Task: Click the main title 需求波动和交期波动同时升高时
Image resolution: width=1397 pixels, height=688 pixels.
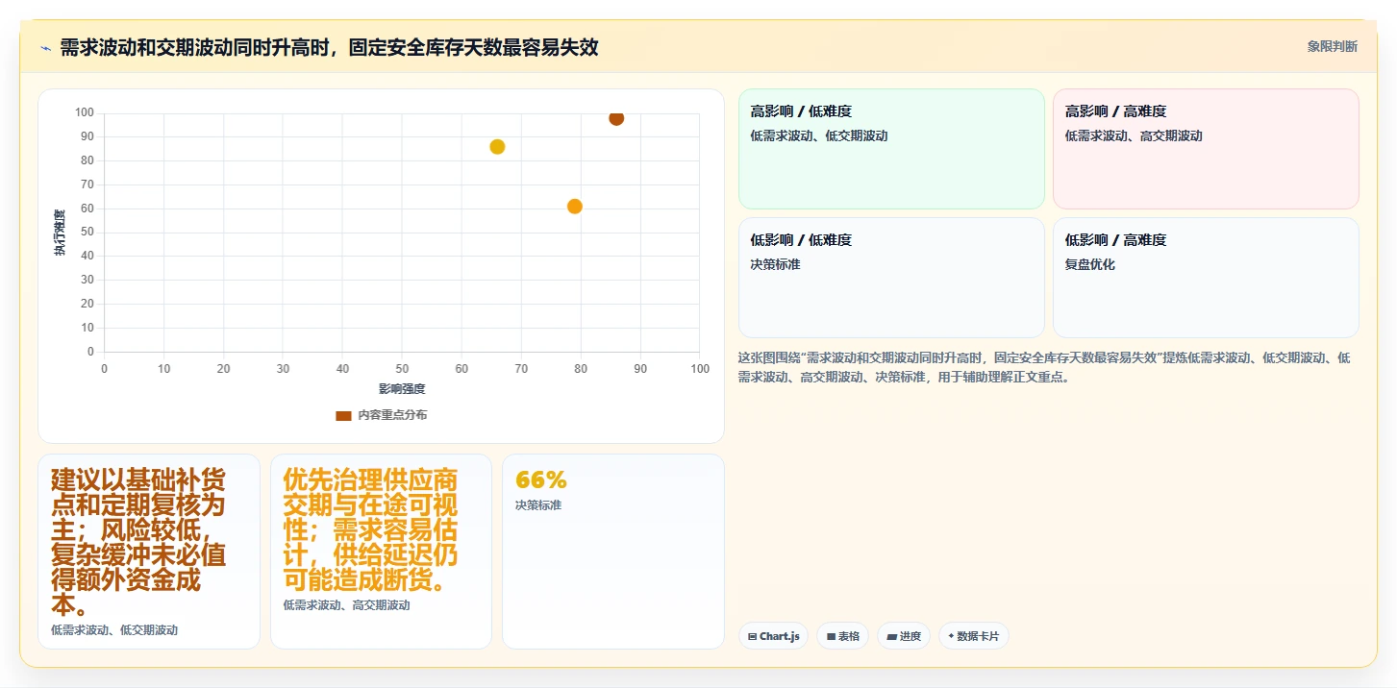Action: coord(329,47)
